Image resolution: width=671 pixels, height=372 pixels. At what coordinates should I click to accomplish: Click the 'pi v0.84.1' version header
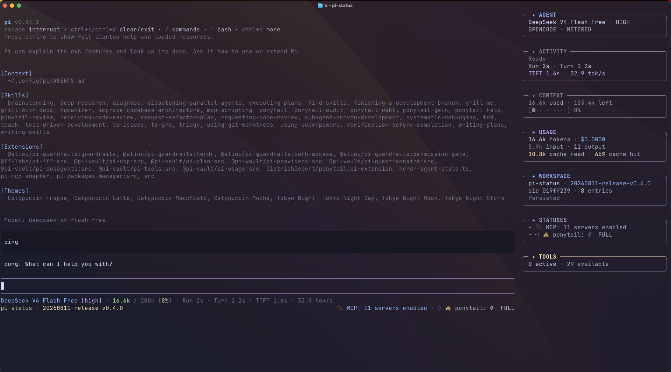pyautogui.click(x=22, y=22)
